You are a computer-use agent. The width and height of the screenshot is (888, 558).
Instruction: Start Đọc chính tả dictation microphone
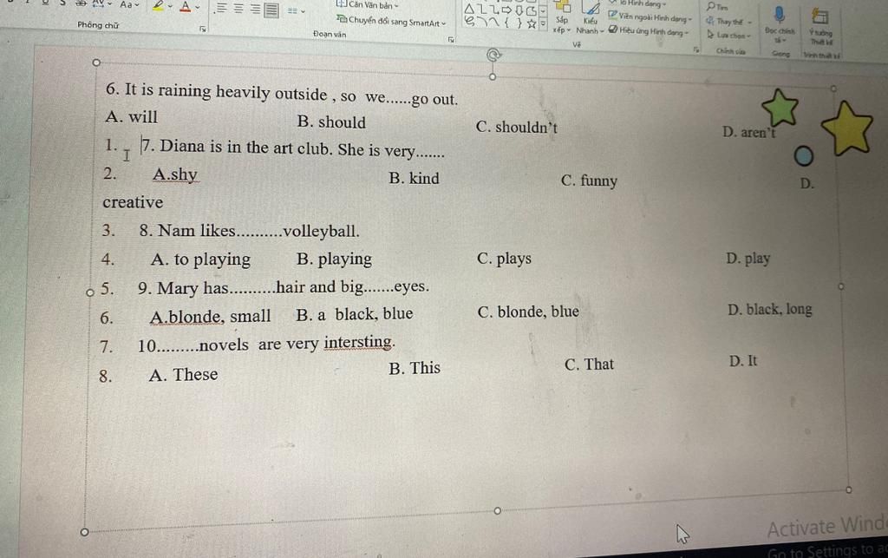(780, 24)
